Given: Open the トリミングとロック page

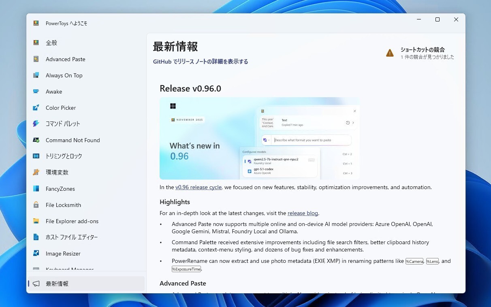Looking at the screenshot, I should [x=64, y=156].
